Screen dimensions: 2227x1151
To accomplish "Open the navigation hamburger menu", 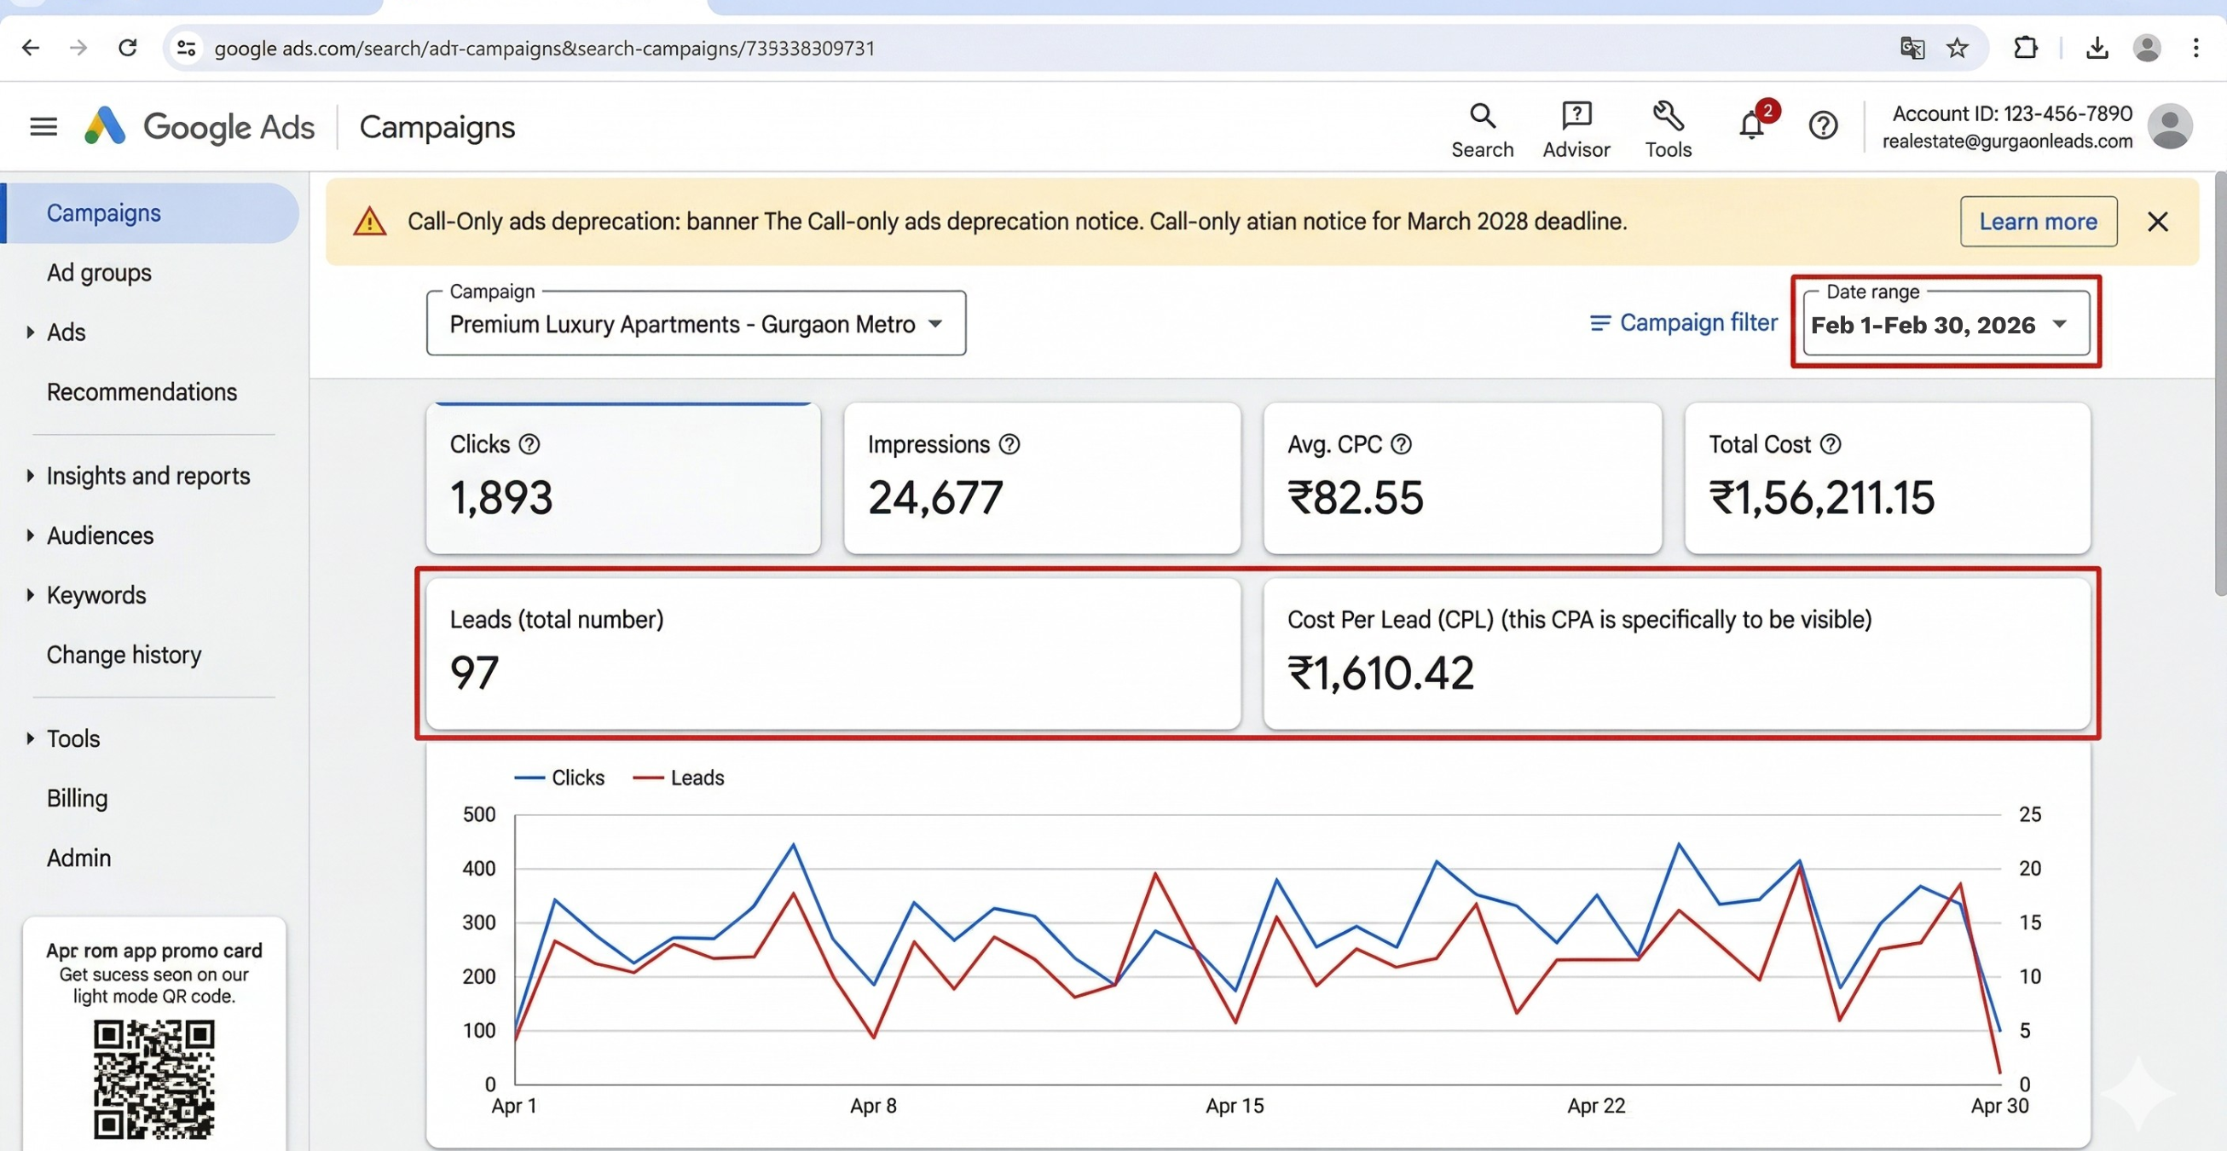I will point(43,125).
